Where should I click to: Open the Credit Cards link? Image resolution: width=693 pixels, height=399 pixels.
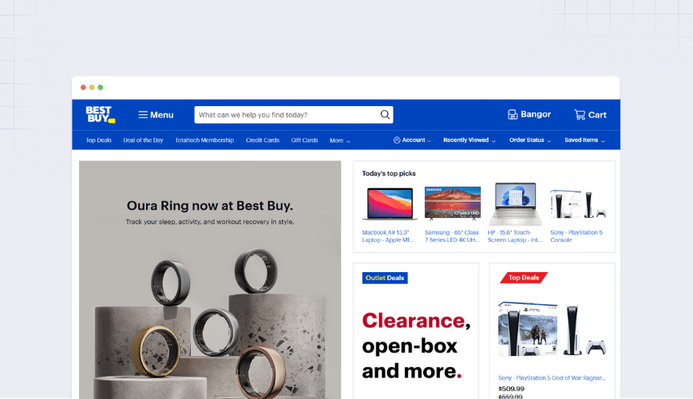[x=263, y=140]
